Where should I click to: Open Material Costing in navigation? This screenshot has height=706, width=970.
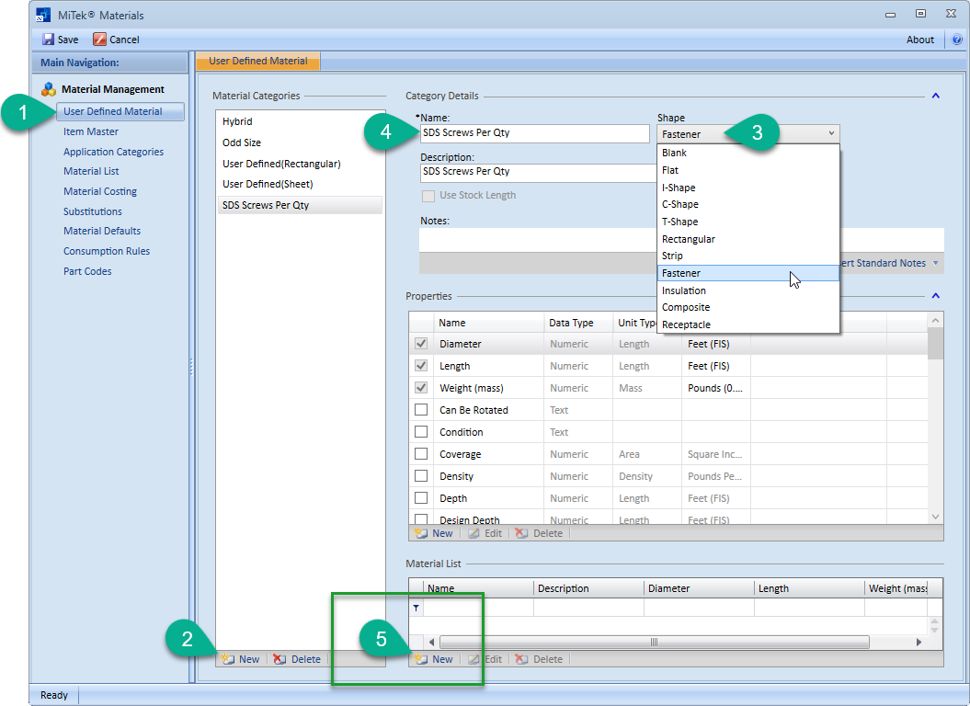100,191
